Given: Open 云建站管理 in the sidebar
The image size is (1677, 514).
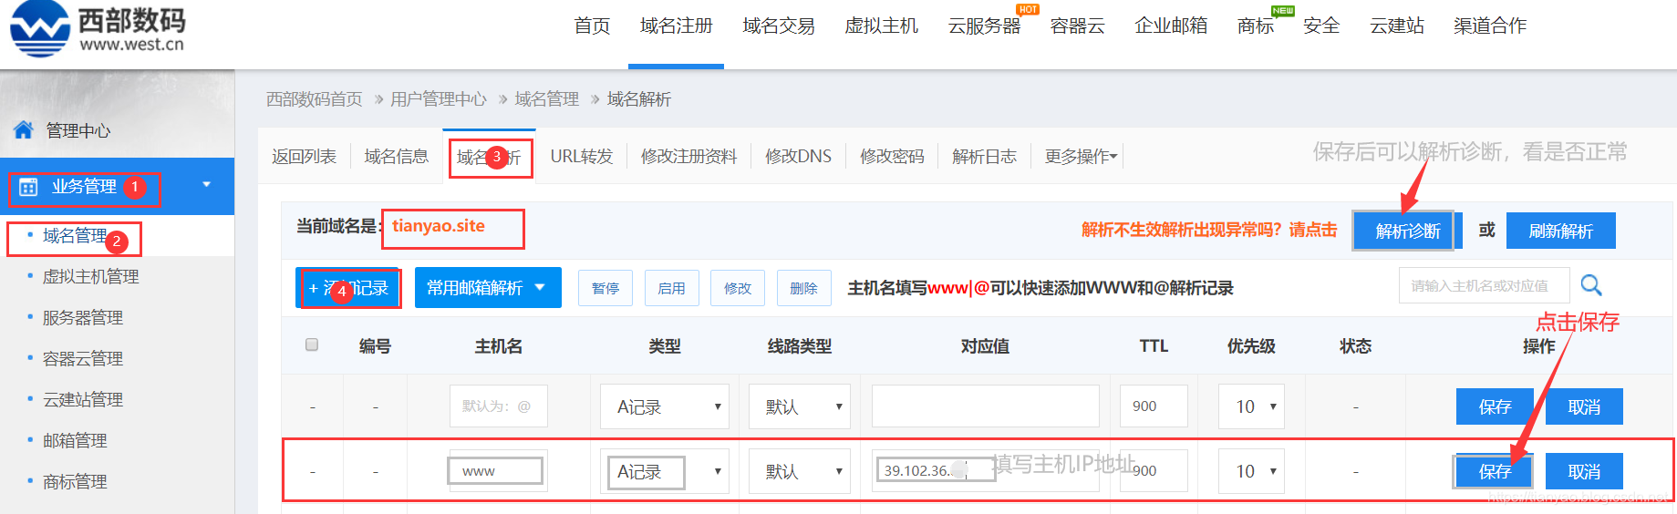Looking at the screenshot, I should pos(83,399).
